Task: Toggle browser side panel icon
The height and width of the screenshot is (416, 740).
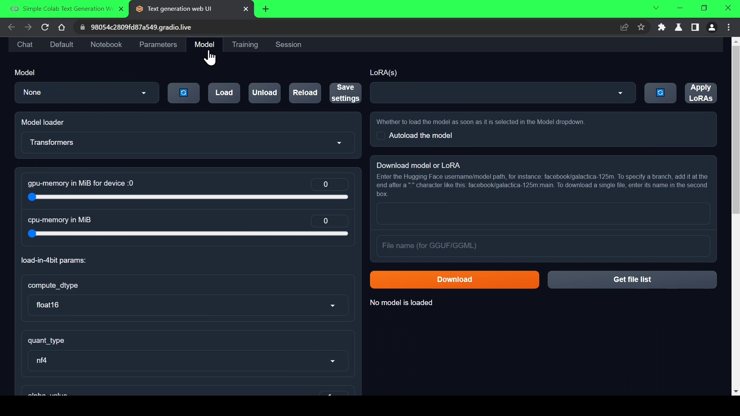Action: (695, 27)
